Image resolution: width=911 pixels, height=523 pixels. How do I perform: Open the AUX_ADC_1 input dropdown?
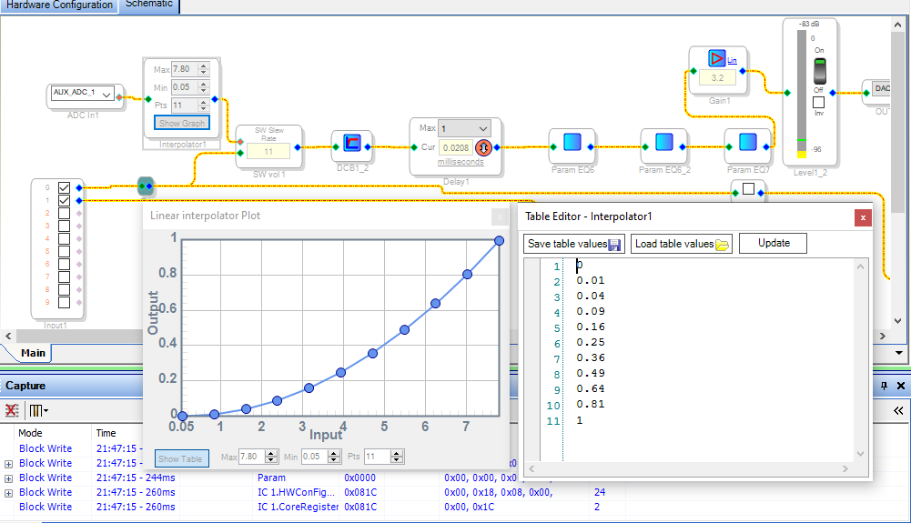point(107,93)
